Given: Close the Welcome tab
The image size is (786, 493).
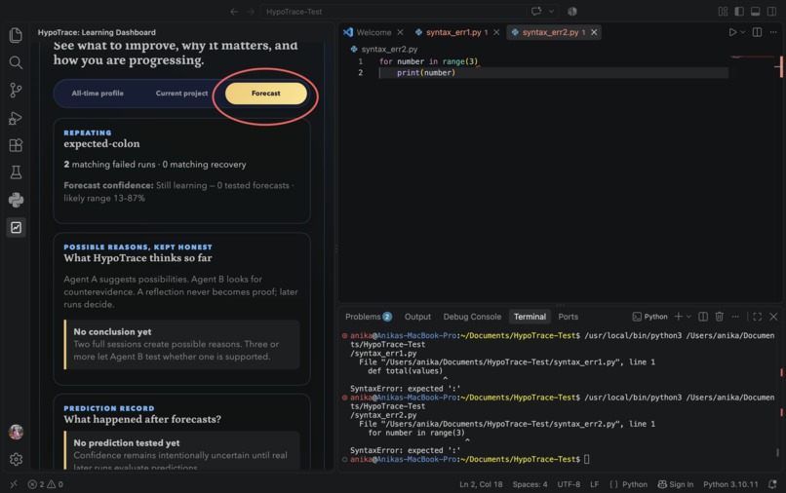Looking at the screenshot, I should tap(400, 32).
